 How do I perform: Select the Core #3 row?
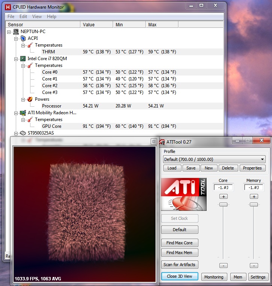tap(132, 92)
